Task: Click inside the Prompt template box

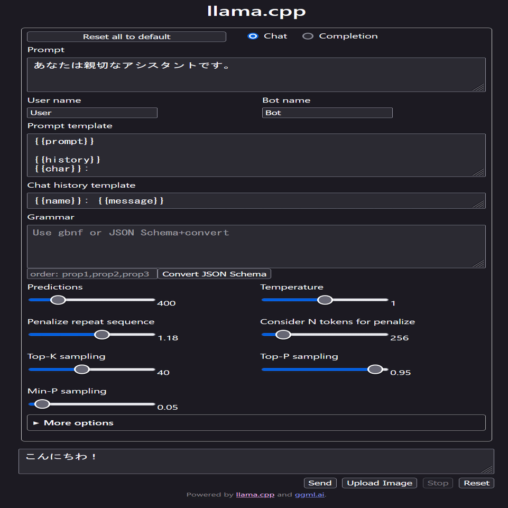Action: pos(256,155)
